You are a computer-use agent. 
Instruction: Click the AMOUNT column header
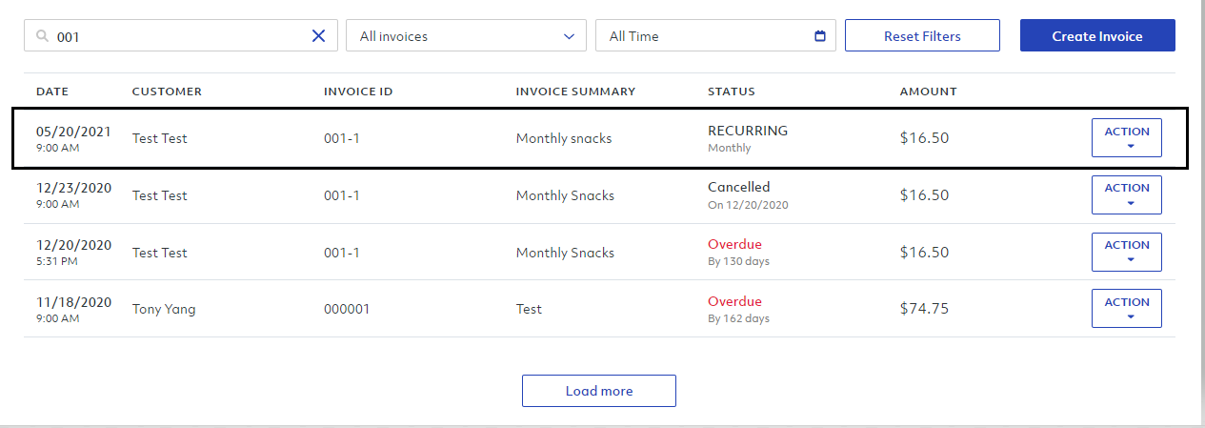tap(929, 92)
